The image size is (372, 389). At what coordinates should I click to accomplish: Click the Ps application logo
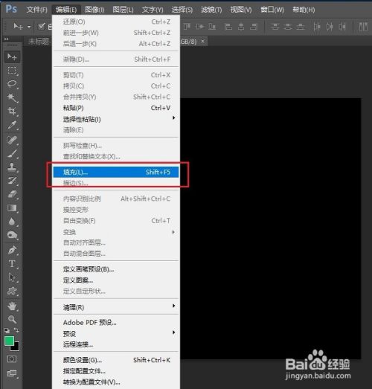(x=11, y=9)
